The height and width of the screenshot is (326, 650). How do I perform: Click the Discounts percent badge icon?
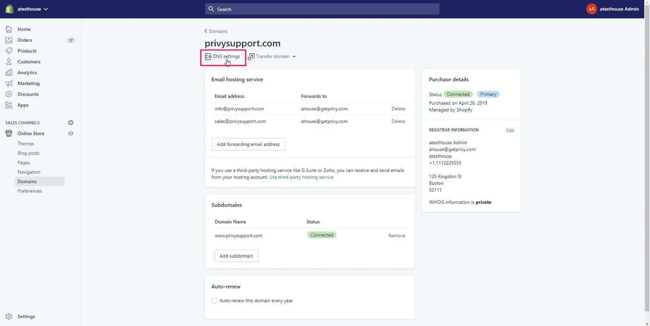(9, 94)
